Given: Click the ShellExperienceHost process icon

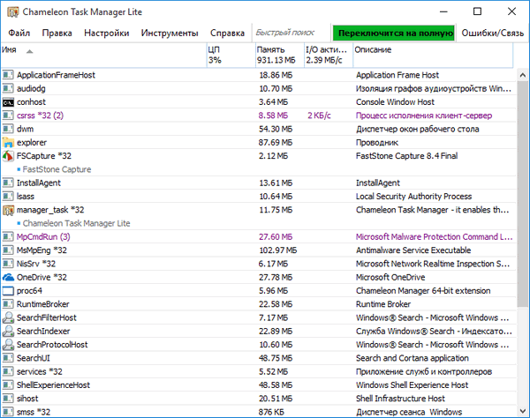Looking at the screenshot, I should point(8,385).
